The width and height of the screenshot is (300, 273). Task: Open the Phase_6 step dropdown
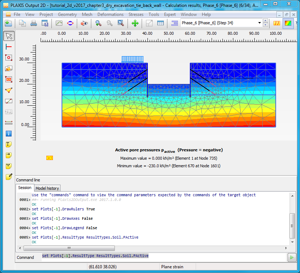pos(259,23)
